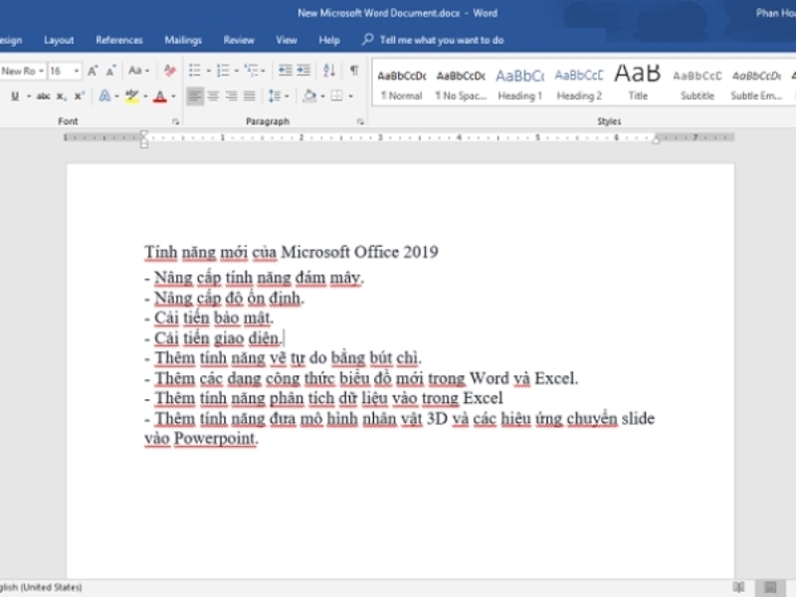Screen dimensions: 796x597
Task: Switch to the Mailings tab
Action: click(183, 40)
